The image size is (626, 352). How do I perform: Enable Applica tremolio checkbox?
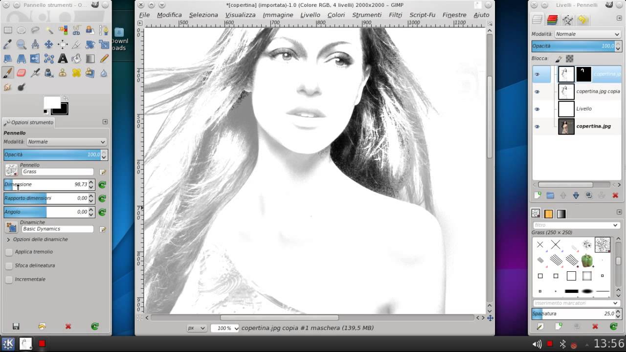coord(9,252)
